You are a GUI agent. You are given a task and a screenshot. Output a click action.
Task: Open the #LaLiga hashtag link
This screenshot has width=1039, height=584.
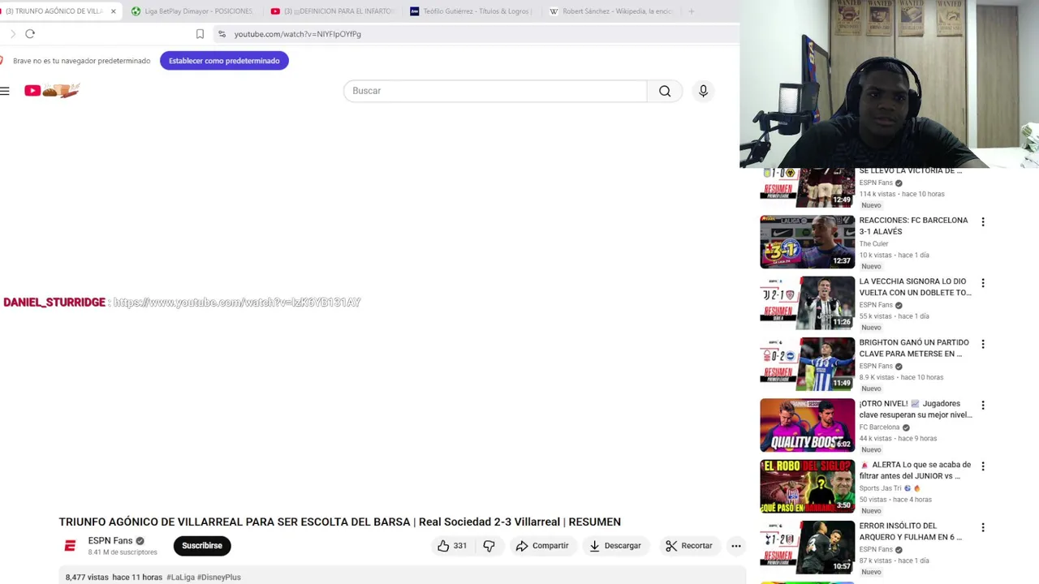[180, 578]
